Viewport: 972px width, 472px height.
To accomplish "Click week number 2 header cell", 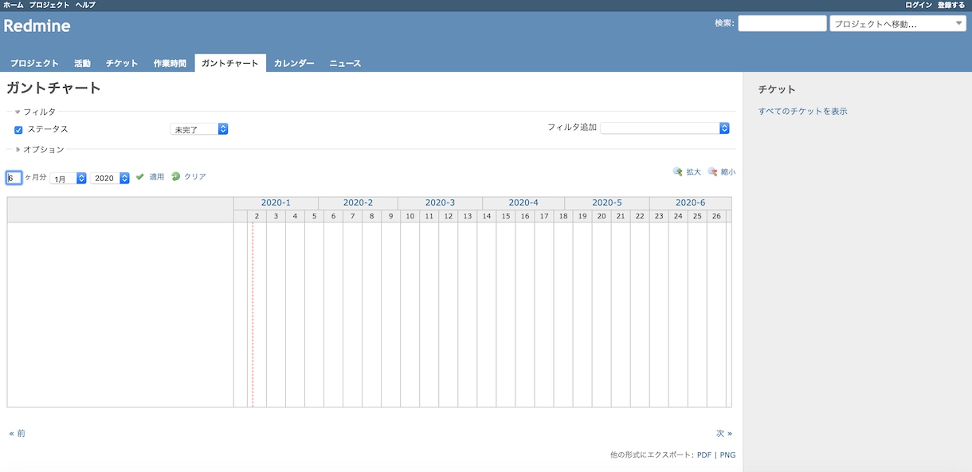I will [x=257, y=216].
